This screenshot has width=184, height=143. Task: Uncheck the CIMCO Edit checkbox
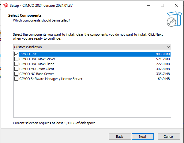[17, 54]
